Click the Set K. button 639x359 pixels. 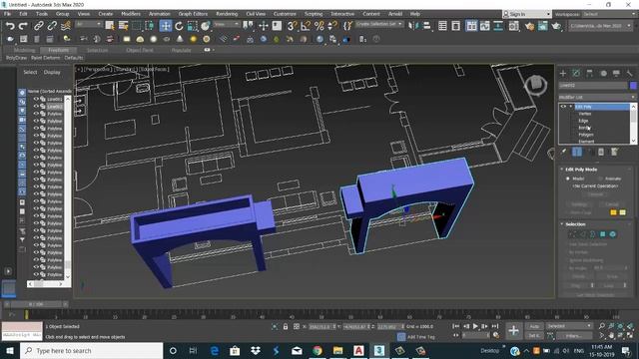point(534,336)
